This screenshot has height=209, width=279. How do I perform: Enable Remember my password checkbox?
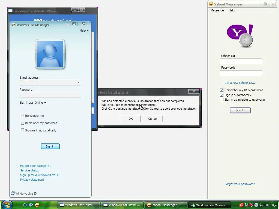(x=22, y=123)
